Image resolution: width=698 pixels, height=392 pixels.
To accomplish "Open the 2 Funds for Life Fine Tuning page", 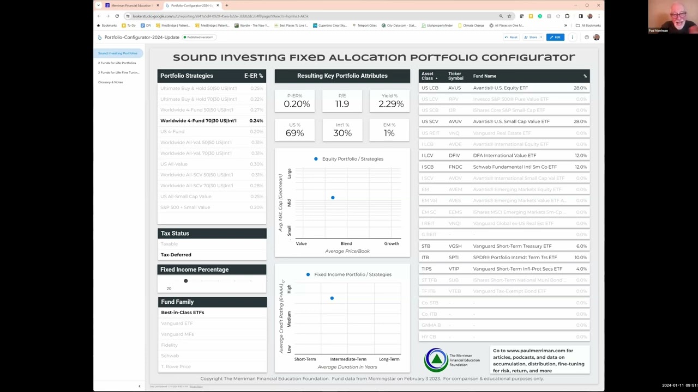I will [118, 72].
